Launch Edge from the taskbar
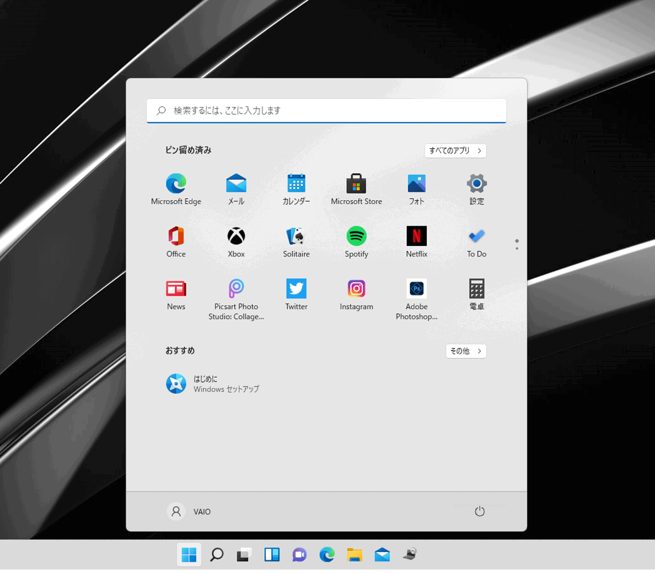The image size is (655, 573). [326, 555]
